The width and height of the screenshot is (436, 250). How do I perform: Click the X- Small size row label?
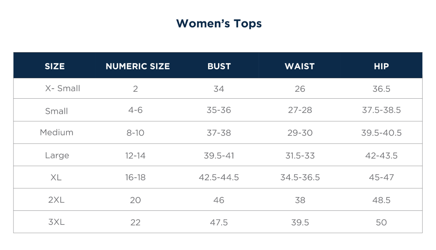coord(62,89)
